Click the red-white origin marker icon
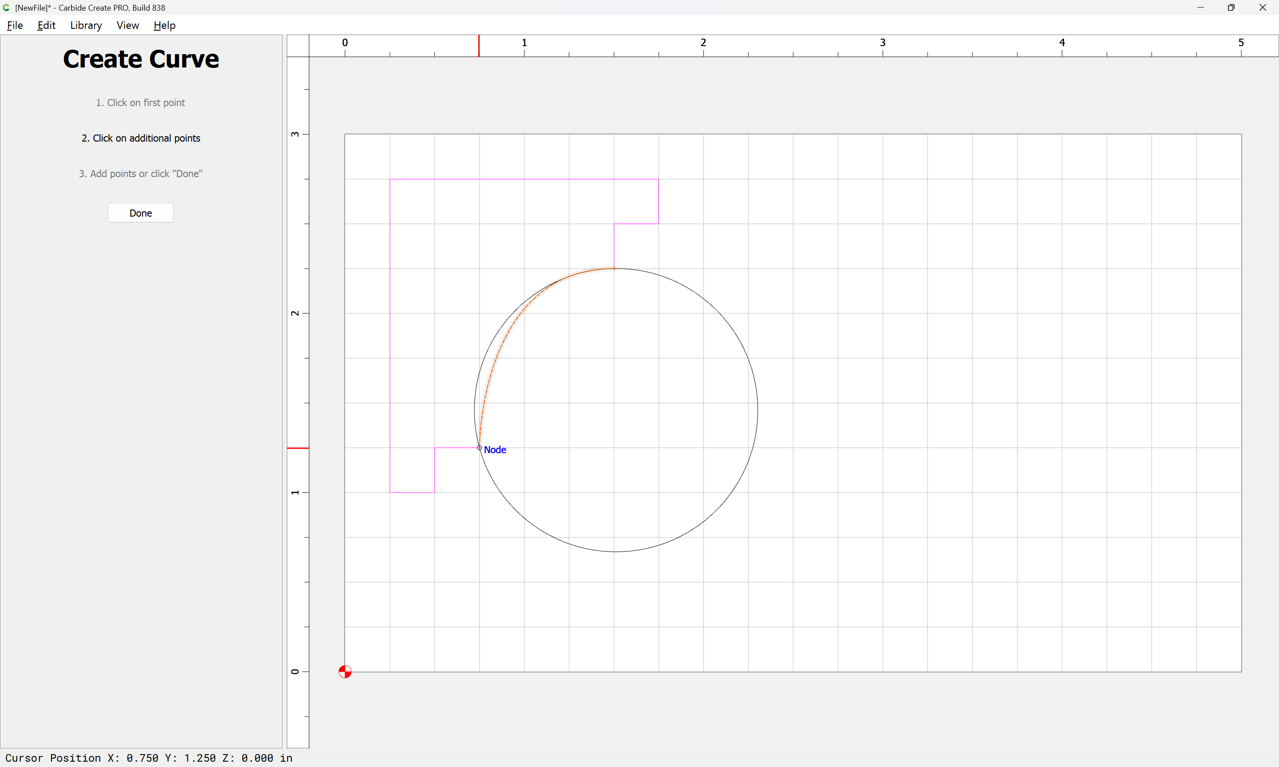1279x767 pixels. 345,672
